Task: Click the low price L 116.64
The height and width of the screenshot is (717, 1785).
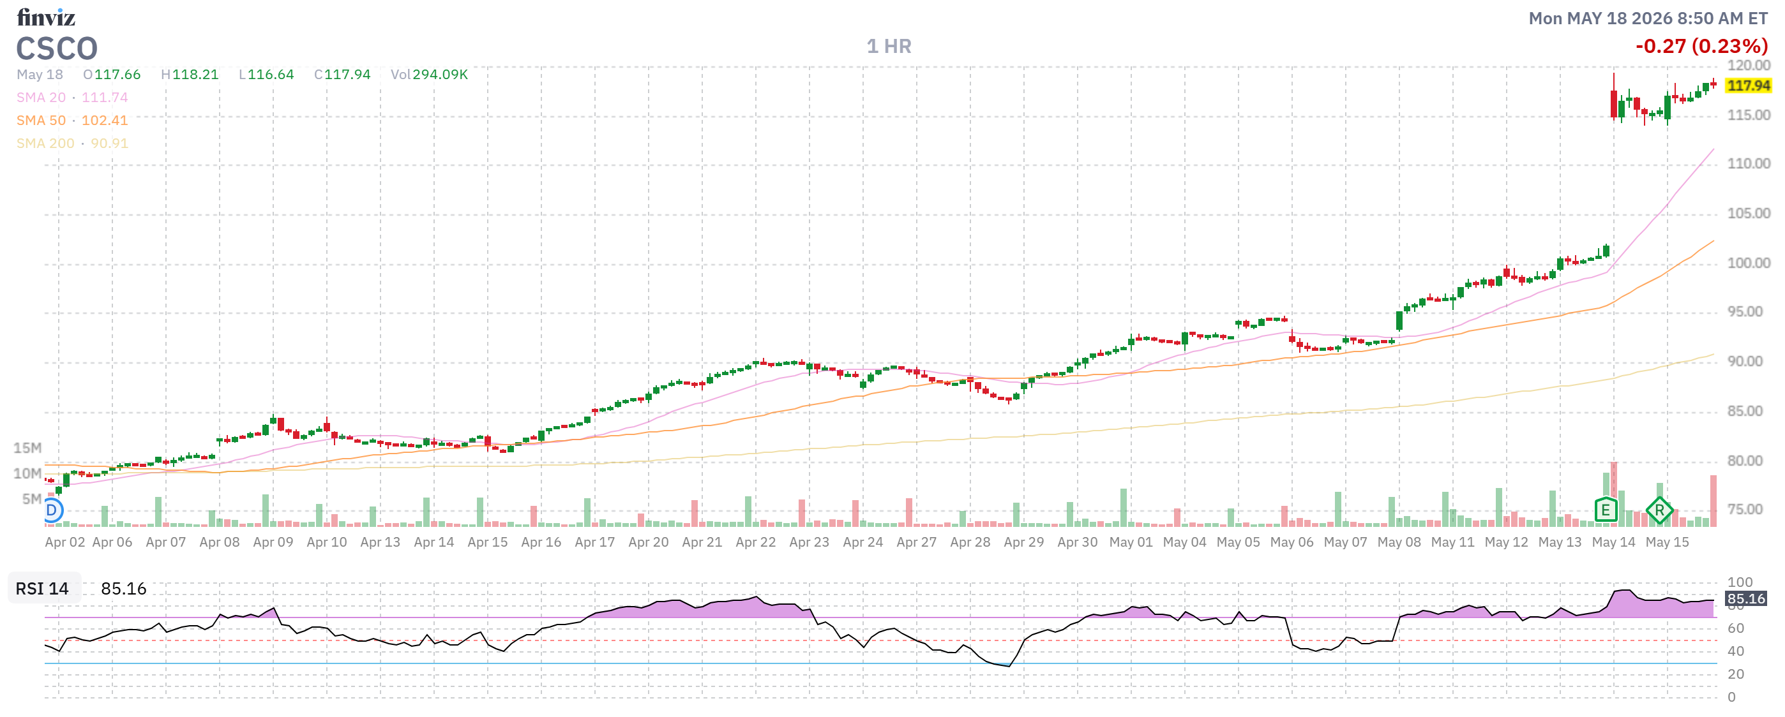Action: [266, 75]
